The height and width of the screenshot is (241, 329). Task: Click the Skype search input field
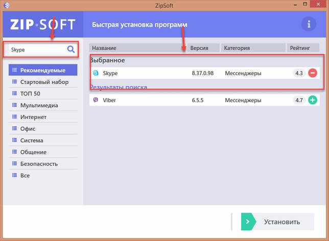coord(41,50)
